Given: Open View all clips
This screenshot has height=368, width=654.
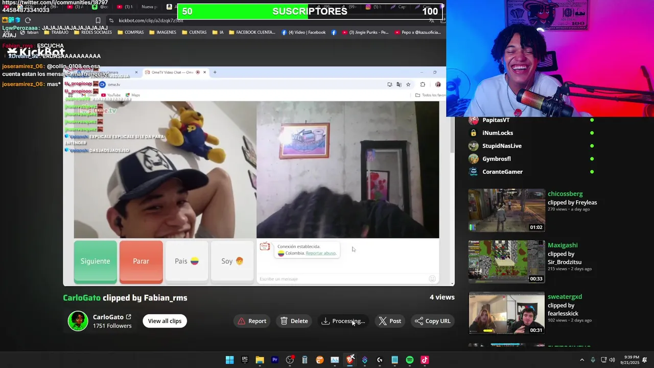Looking at the screenshot, I should 165,321.
